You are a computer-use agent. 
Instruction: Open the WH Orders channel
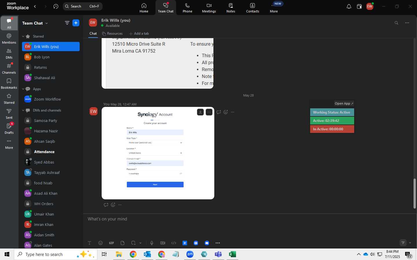[x=51, y=204]
